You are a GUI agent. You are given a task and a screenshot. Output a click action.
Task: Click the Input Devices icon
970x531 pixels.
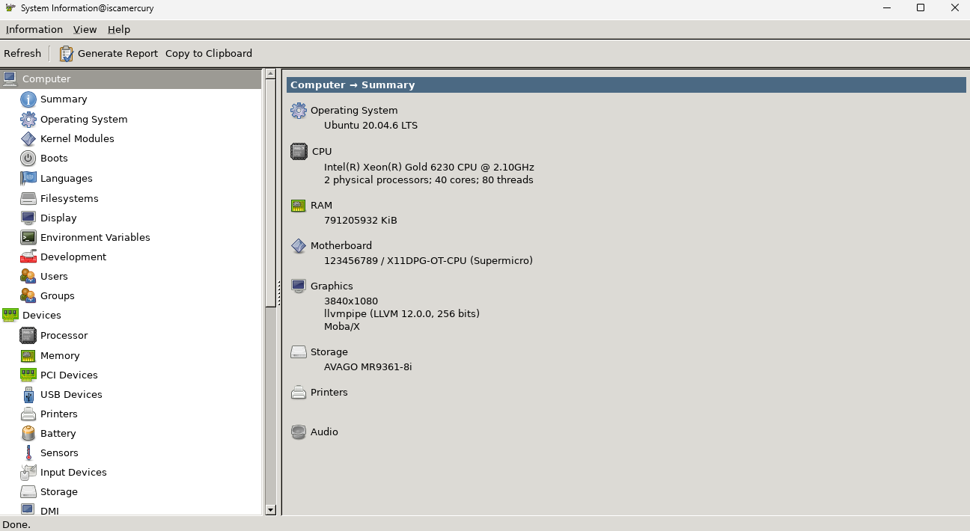(x=28, y=472)
